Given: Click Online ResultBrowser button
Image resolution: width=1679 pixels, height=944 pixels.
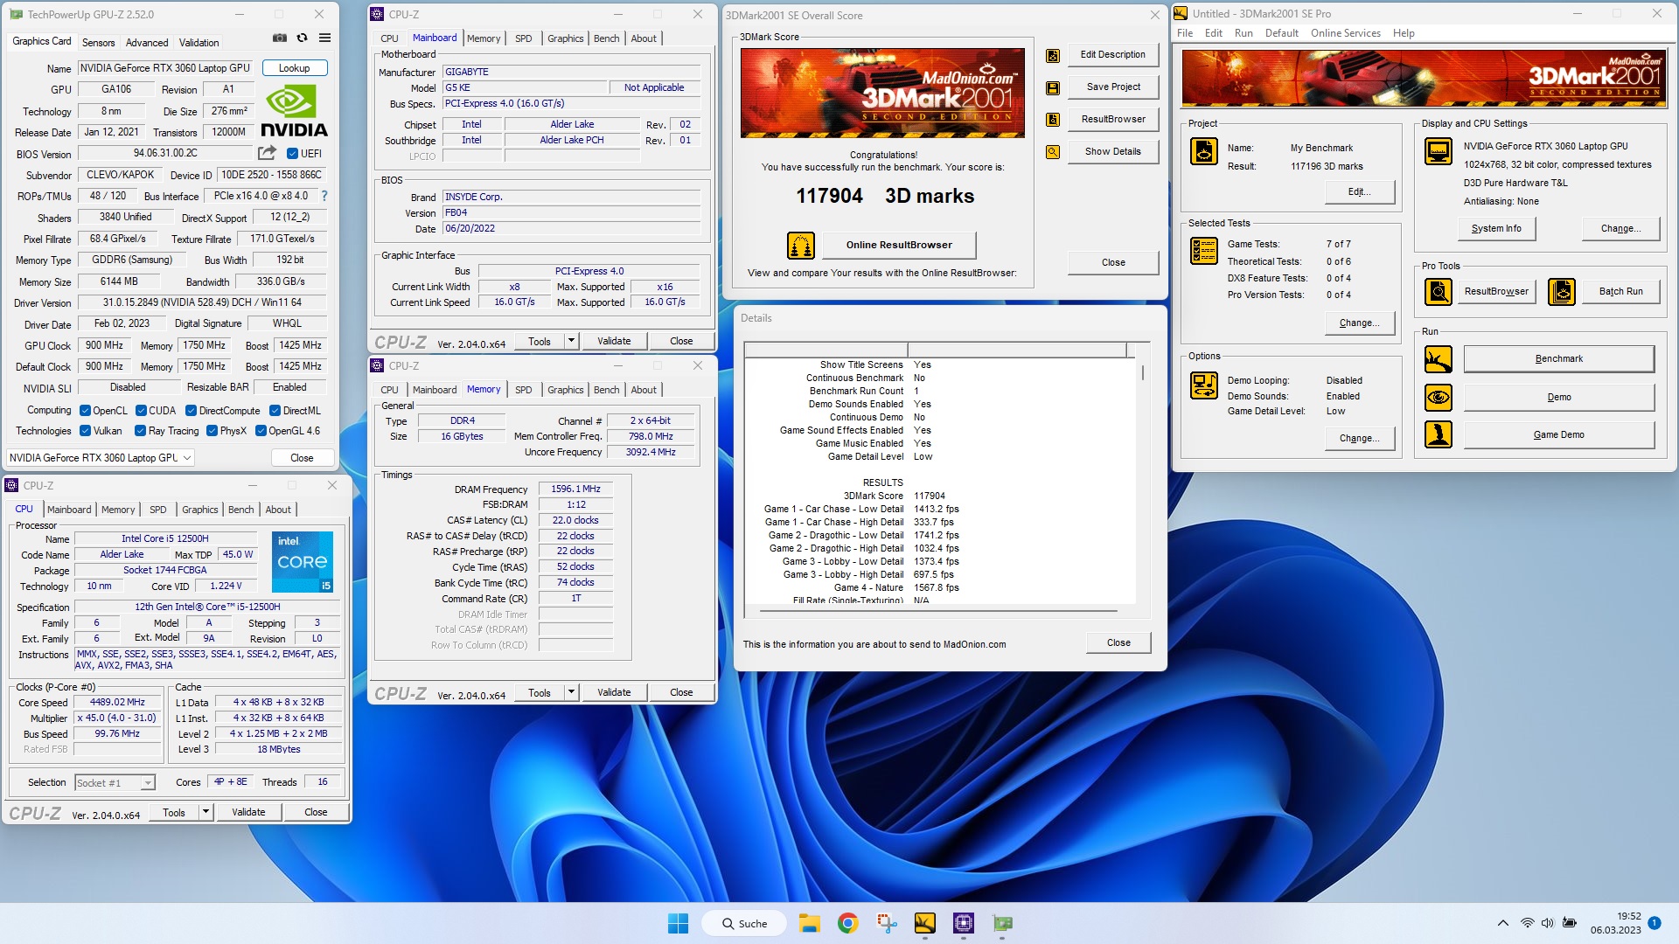Looking at the screenshot, I should (899, 246).
